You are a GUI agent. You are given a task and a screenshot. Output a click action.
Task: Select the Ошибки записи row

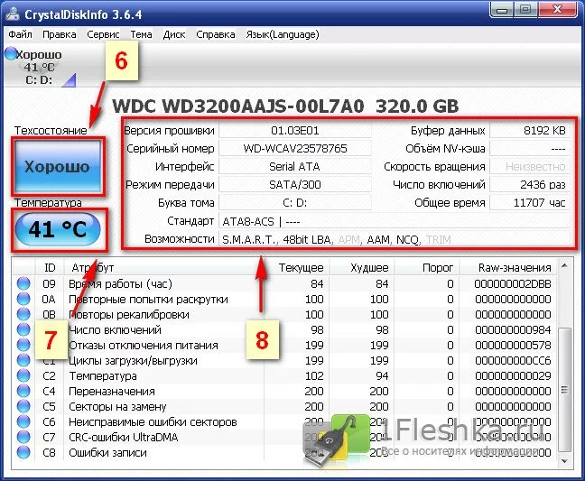pyautogui.click(x=284, y=452)
